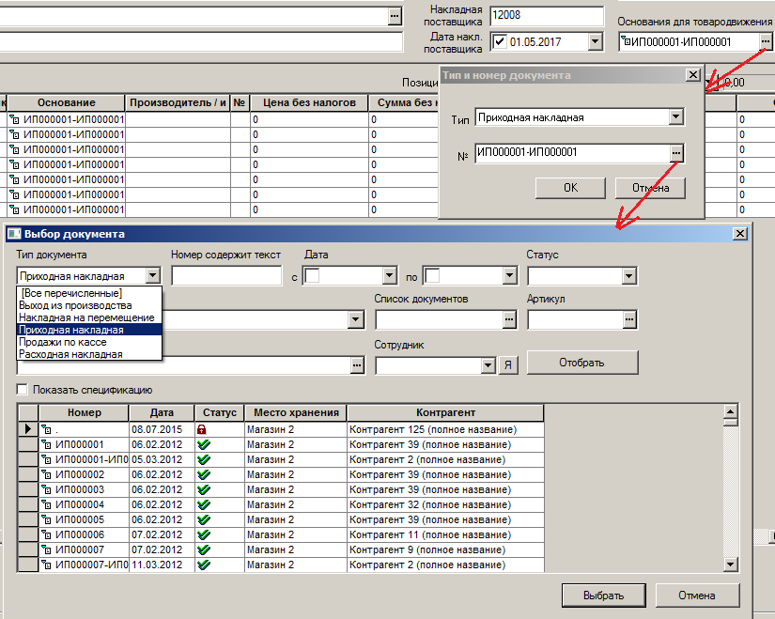Open browse button of Список документов
Image resolution: width=775 pixels, height=619 pixels.
[509, 320]
